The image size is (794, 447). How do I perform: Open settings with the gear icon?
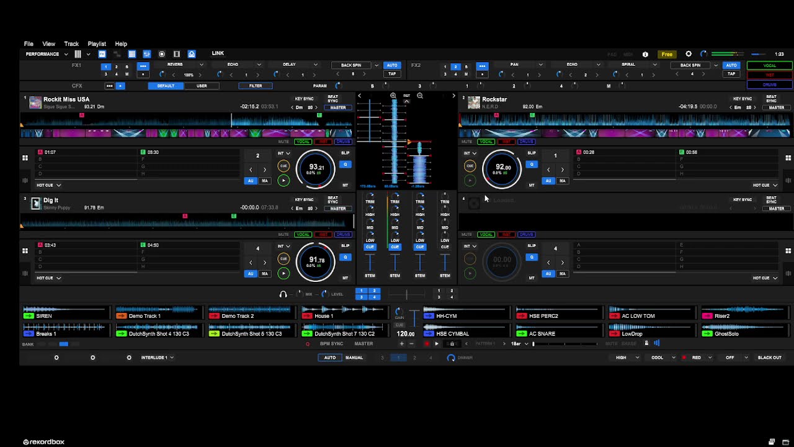[689, 54]
